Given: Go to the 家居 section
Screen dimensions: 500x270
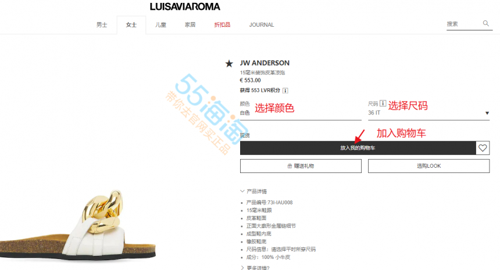Looking at the screenshot, I should 190,25.
